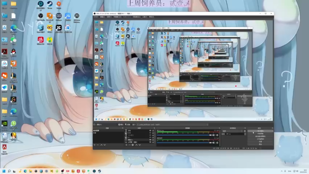Open CapCut black desktop icon
Viewport: 309px width, 174px height.
tap(59, 29)
